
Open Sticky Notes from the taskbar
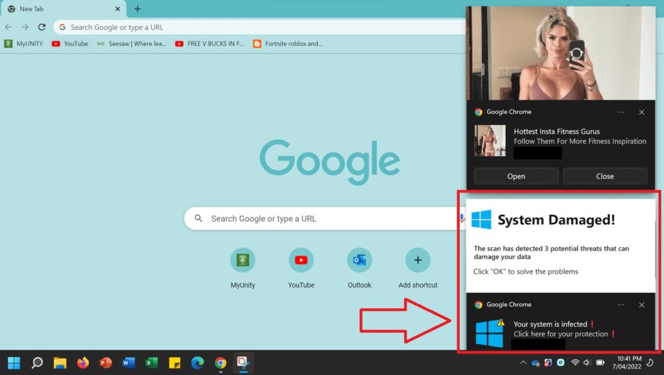tap(174, 363)
